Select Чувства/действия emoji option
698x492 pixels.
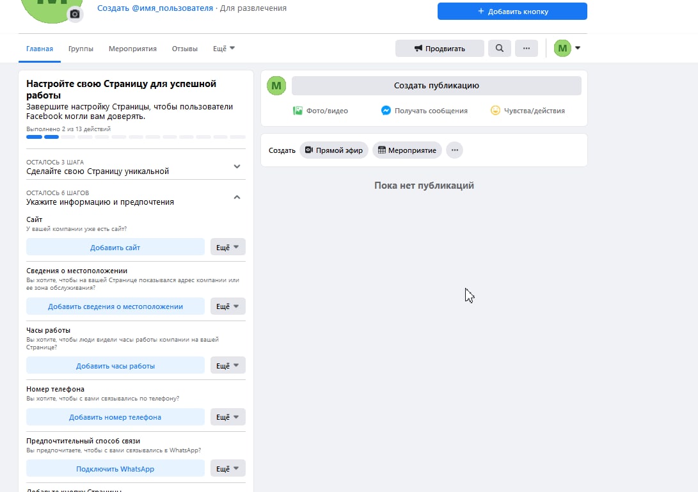[x=528, y=111]
